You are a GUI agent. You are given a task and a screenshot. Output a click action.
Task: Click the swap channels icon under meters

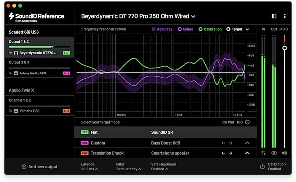point(263,153)
